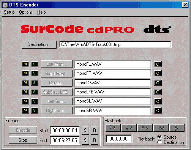Solo the Center channel

[x=35, y=83]
